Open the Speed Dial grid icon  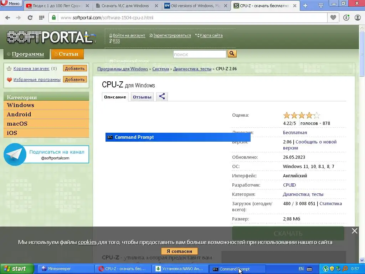pyautogui.click(x=42, y=18)
